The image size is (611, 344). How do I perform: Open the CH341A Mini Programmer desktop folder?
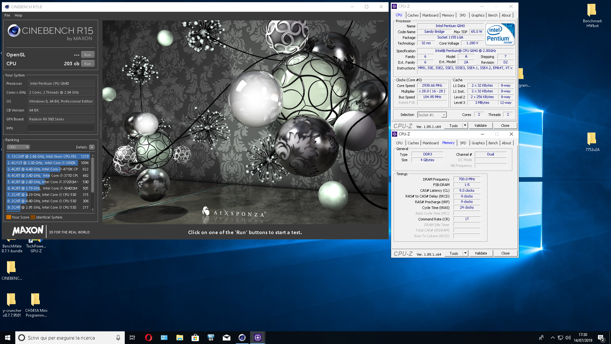pos(36,305)
